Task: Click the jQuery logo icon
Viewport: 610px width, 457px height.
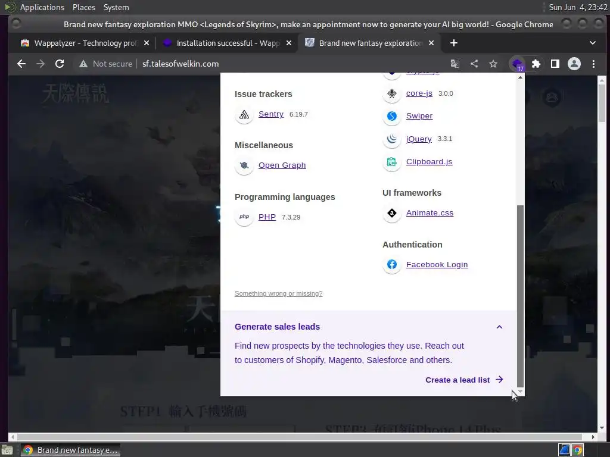Action: 392,139
